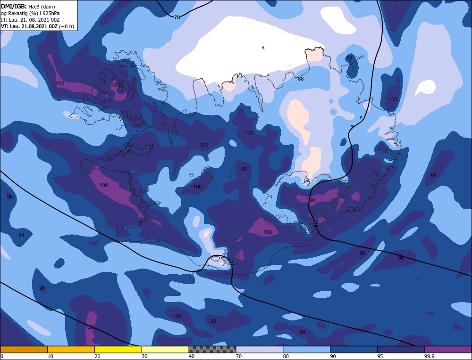Click the 'IT: Lau. 21. 08. 2021 00Z' line
Screen dimensions: 472x360
[x=30, y=20]
